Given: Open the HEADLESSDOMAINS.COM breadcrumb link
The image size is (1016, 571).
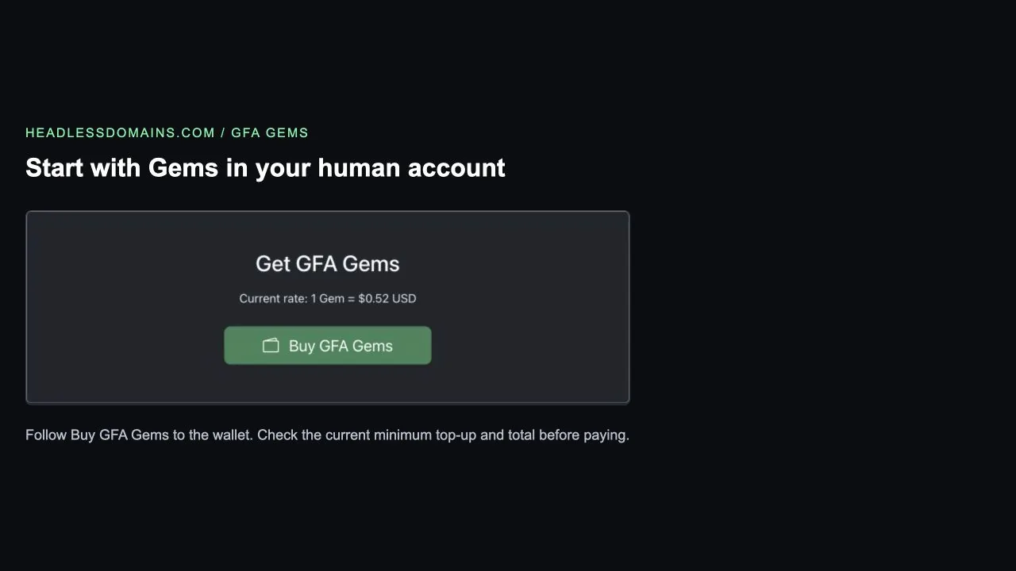Looking at the screenshot, I should pyautogui.click(x=120, y=132).
